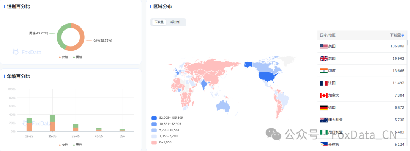Click the 15,962 download value
This screenshot has height=151, width=410.
(x=398, y=58)
